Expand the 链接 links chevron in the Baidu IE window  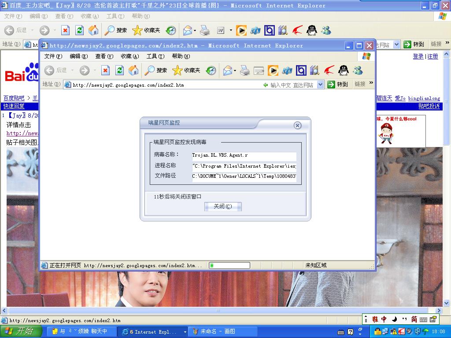447,43
